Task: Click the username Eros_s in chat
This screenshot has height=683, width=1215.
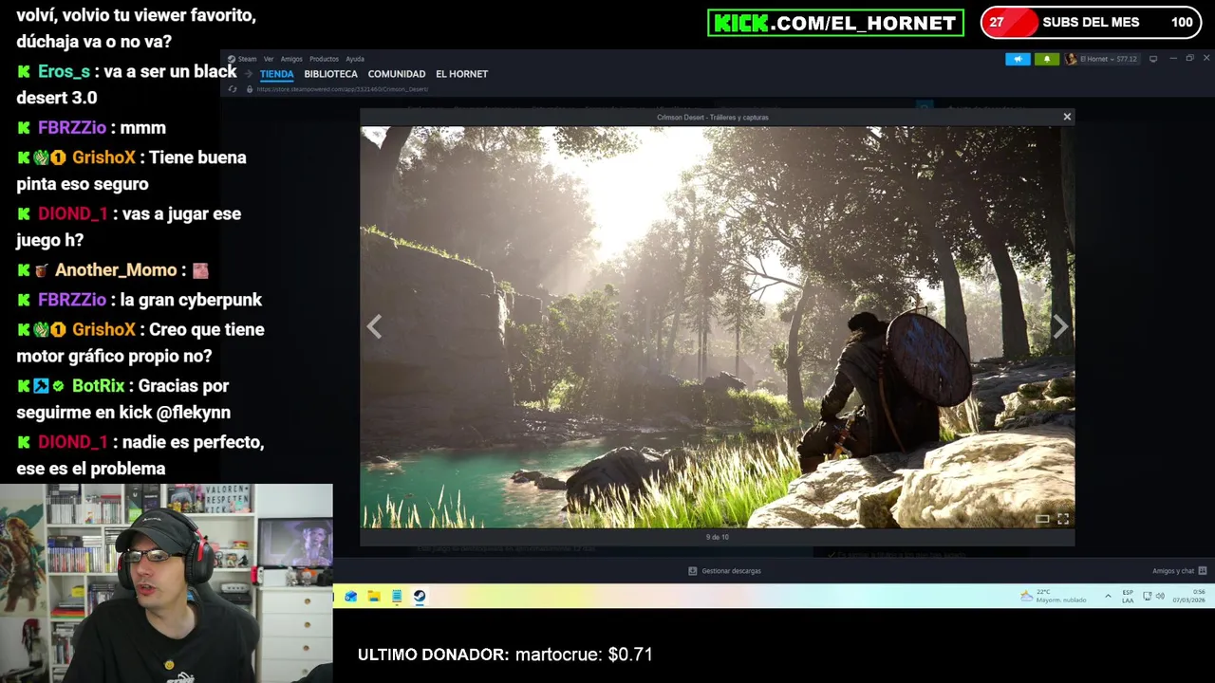Action: (64, 71)
